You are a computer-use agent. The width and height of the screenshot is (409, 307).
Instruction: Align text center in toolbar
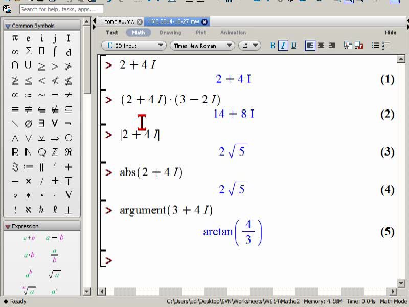(321, 46)
